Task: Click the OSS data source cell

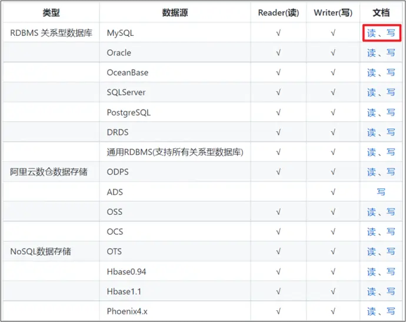Action: [x=175, y=212]
